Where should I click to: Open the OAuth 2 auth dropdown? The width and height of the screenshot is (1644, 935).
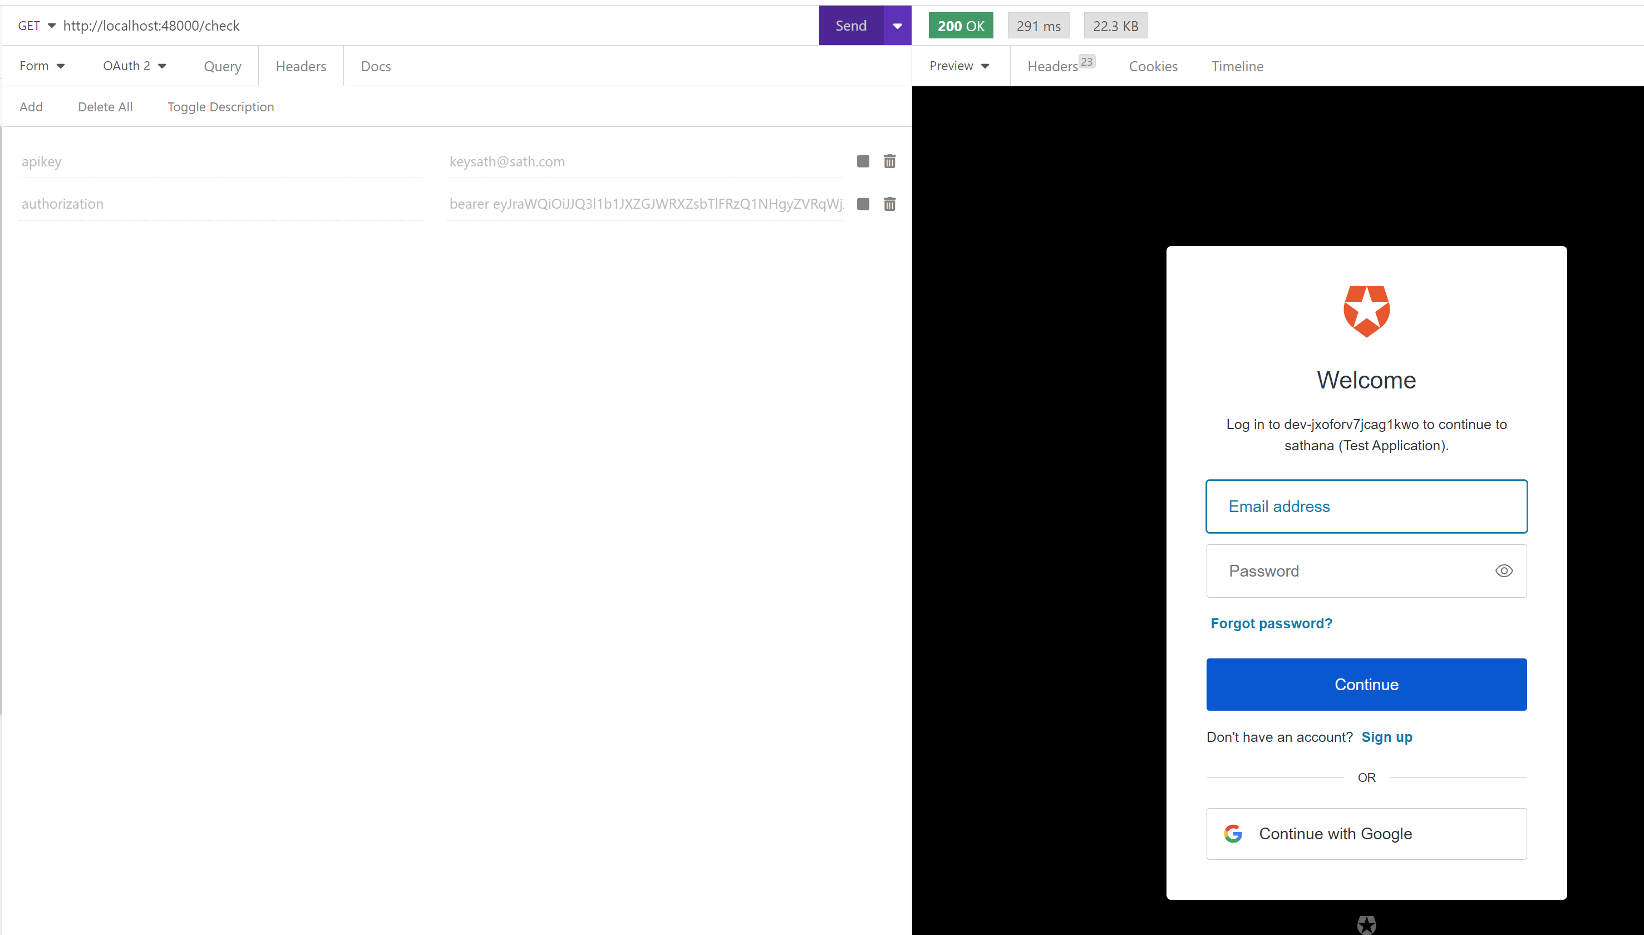coord(135,66)
